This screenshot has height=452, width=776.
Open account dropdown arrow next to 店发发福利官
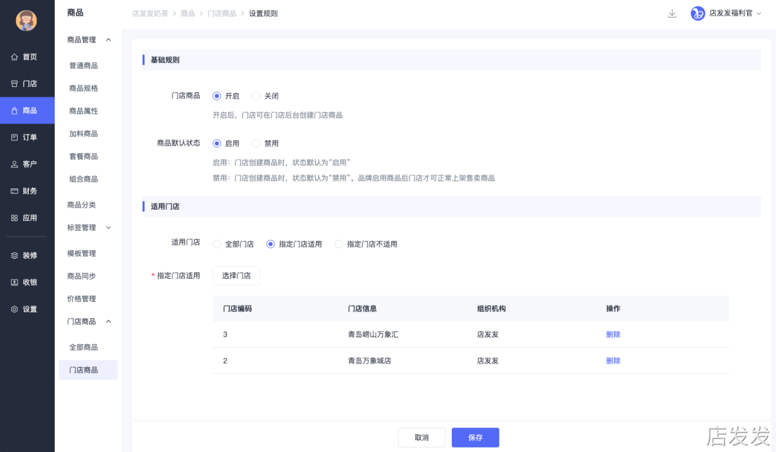(x=758, y=13)
